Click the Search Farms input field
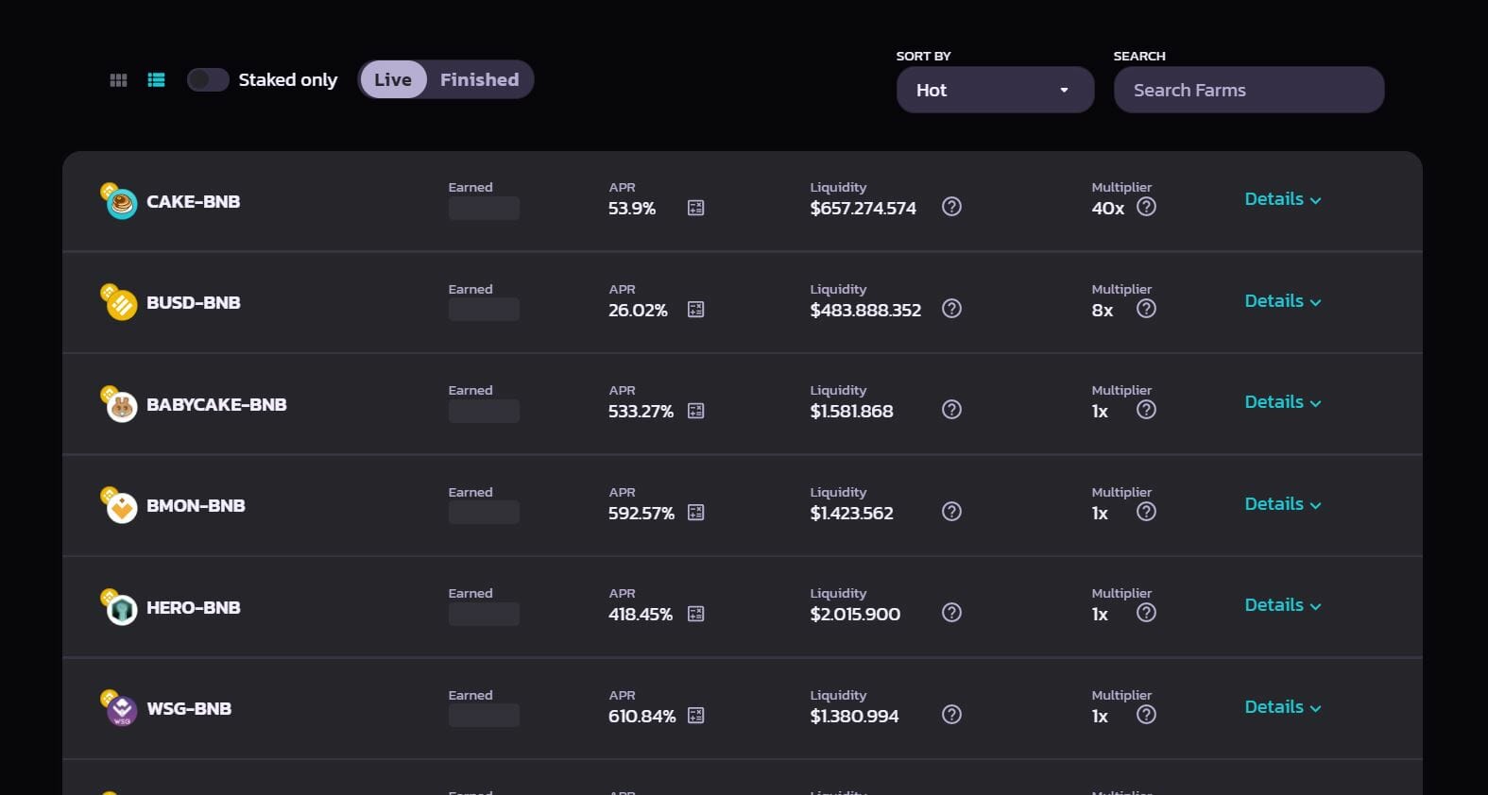Image resolution: width=1488 pixels, height=795 pixels. 1249,90
